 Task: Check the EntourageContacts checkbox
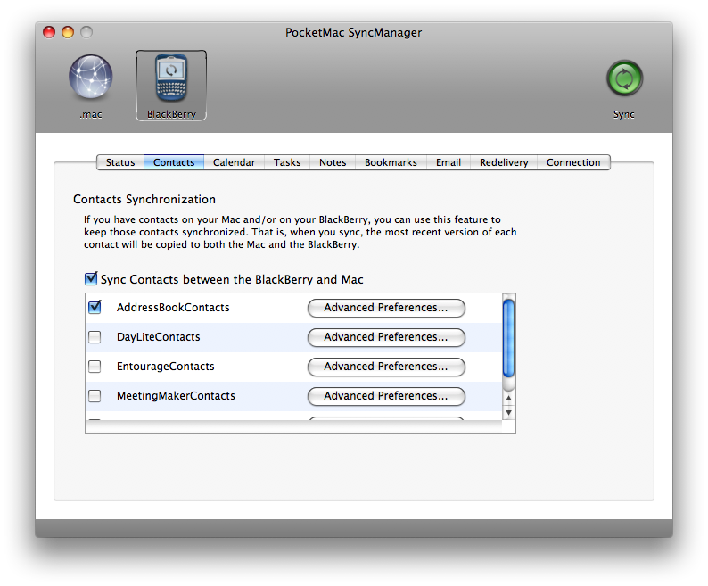pyautogui.click(x=95, y=367)
